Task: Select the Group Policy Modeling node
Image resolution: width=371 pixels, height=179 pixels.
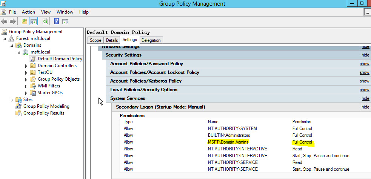Action: point(46,106)
